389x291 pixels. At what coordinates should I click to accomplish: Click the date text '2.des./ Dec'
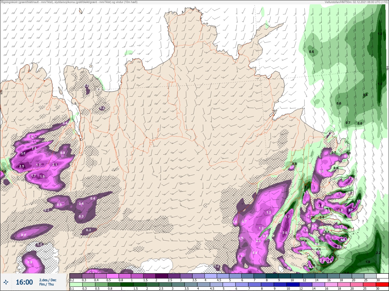point(48,280)
